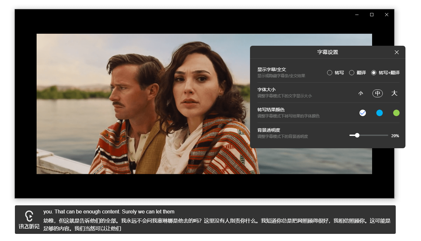421x241 pixels.
Task: Click the 转写结果颜色 setting label
Action: point(271,110)
